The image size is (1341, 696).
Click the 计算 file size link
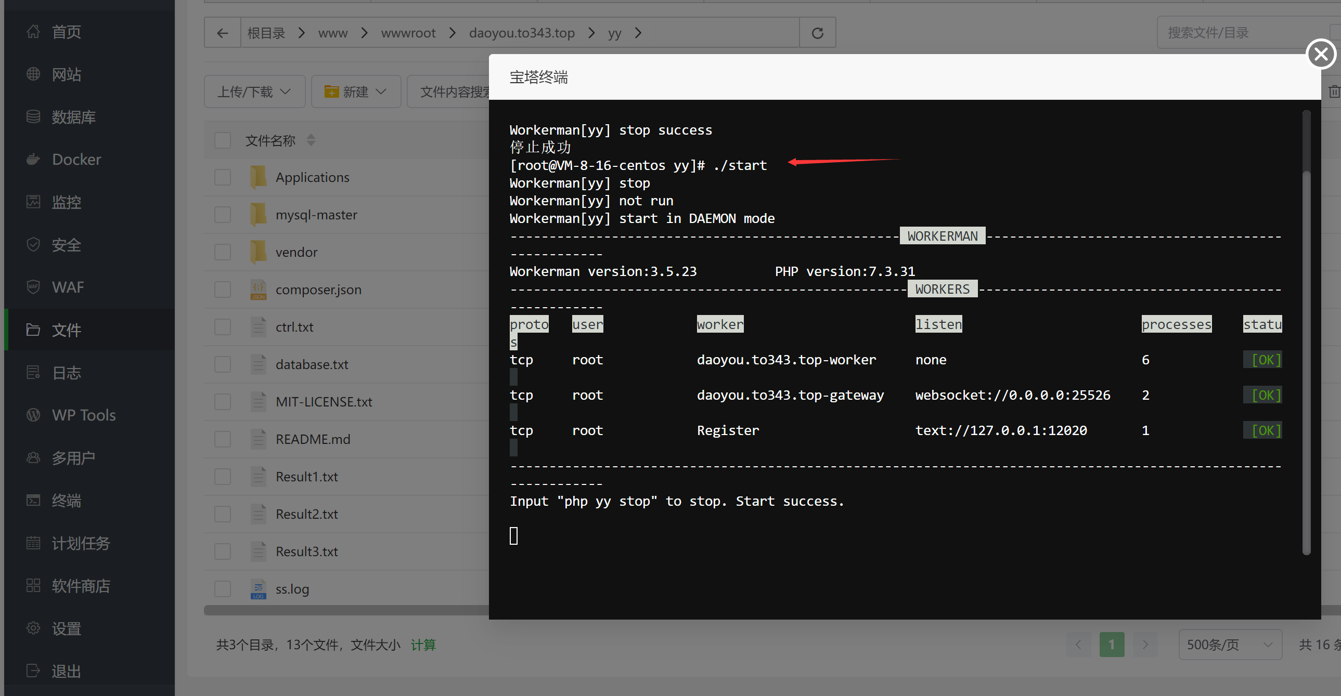(423, 645)
